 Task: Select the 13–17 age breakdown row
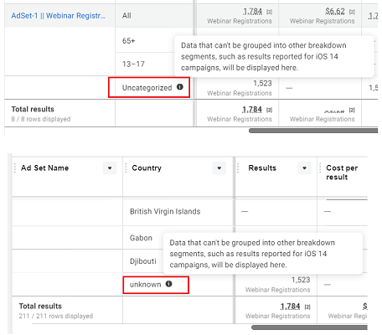coord(154,64)
